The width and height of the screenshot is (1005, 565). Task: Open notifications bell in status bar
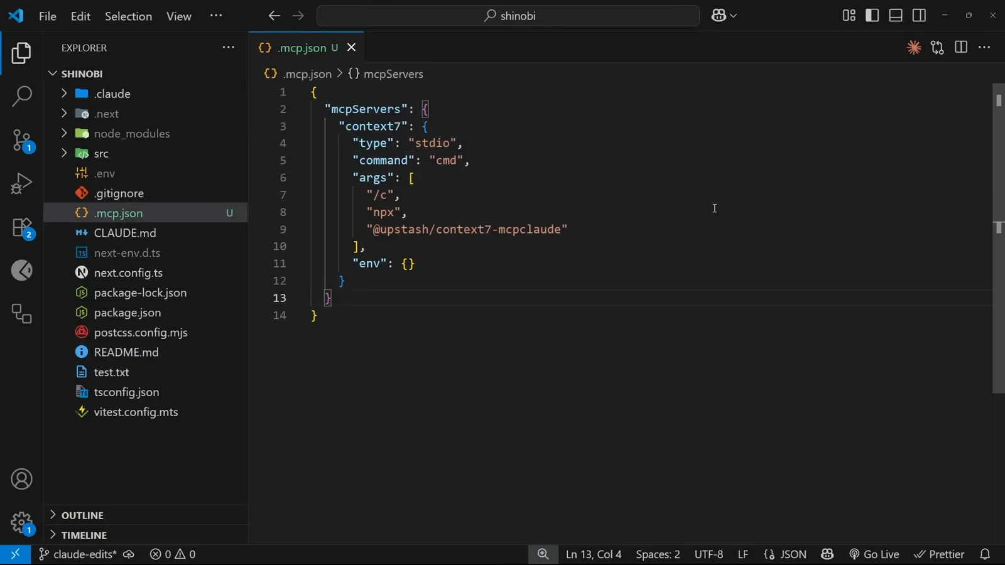(985, 554)
